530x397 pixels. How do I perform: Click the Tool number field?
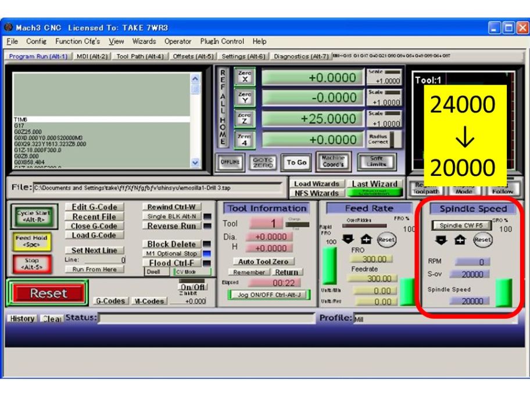pos(267,223)
